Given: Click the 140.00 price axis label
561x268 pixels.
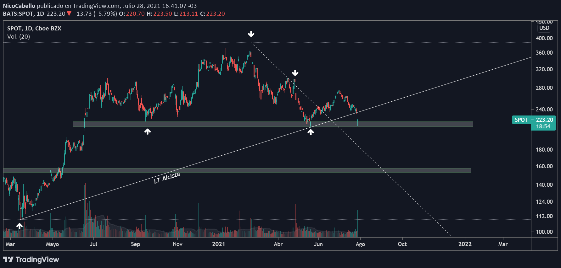Looking at the screenshot, I should [544, 185].
